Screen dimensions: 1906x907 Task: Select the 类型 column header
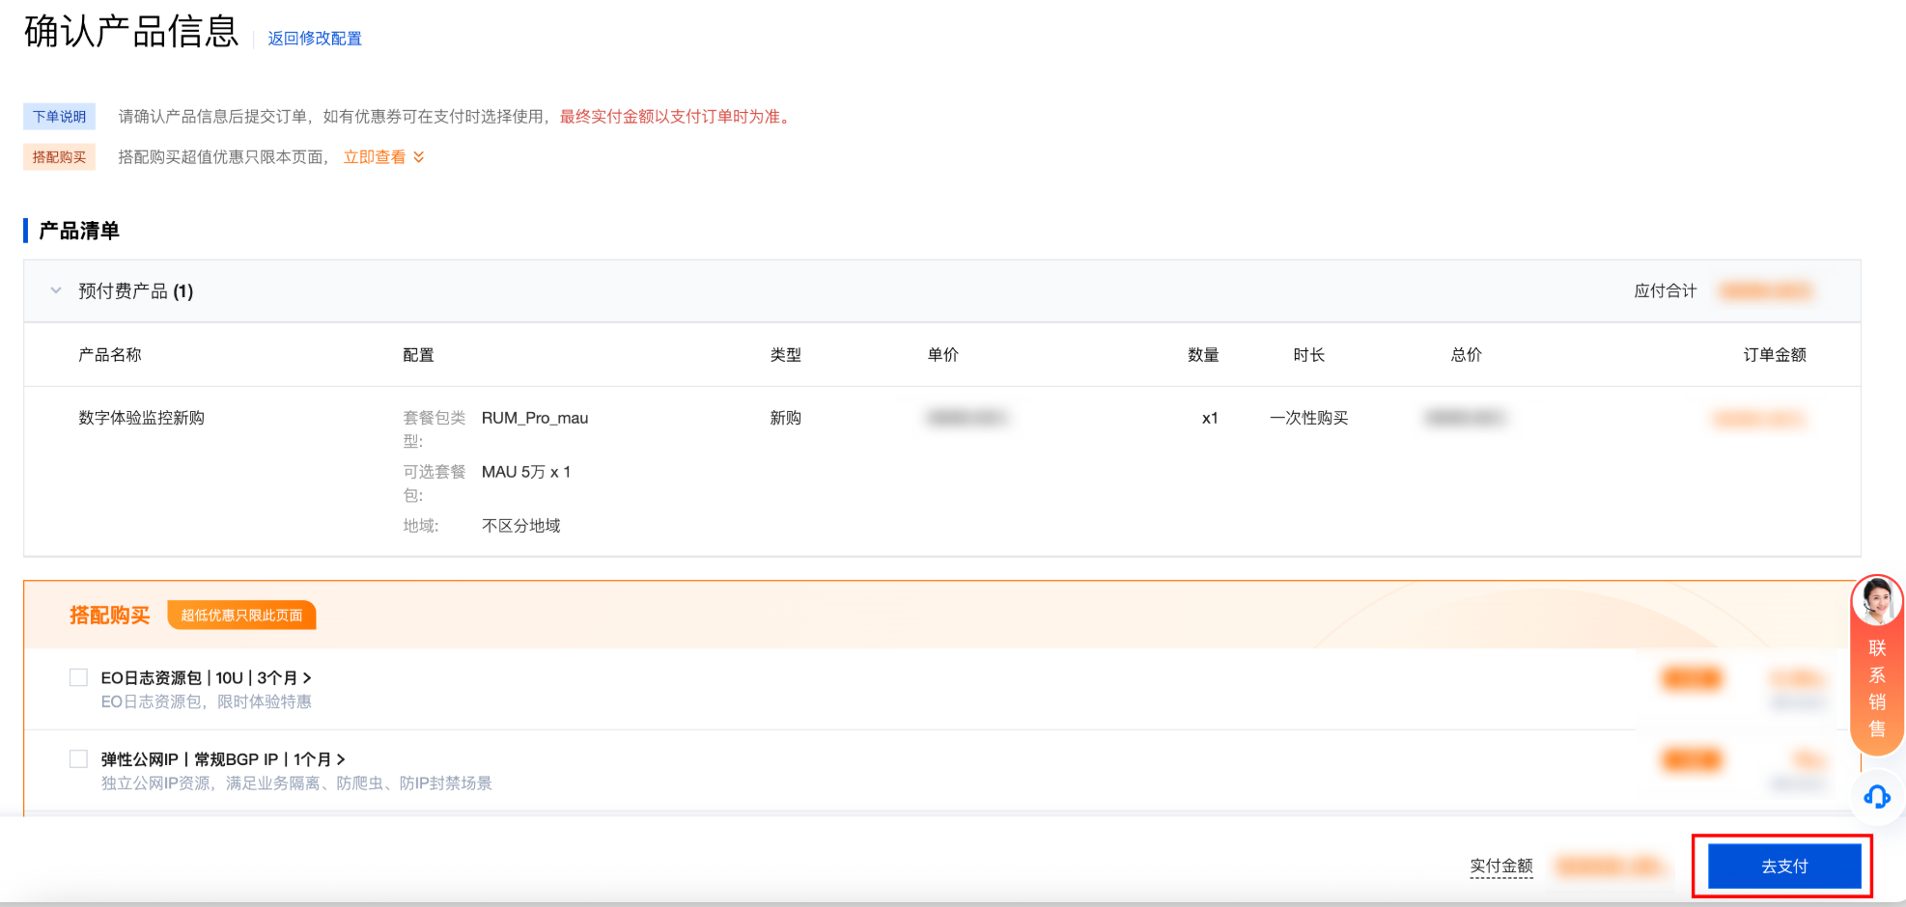click(x=786, y=355)
